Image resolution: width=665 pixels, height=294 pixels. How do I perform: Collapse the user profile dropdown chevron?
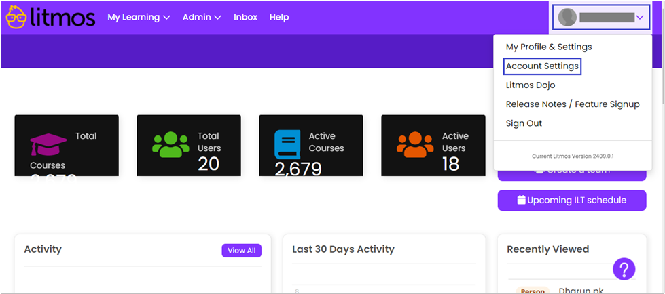640,17
